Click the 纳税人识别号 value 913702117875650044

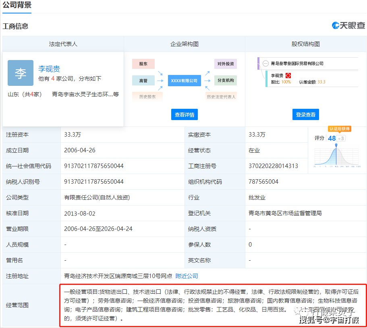click(94, 182)
